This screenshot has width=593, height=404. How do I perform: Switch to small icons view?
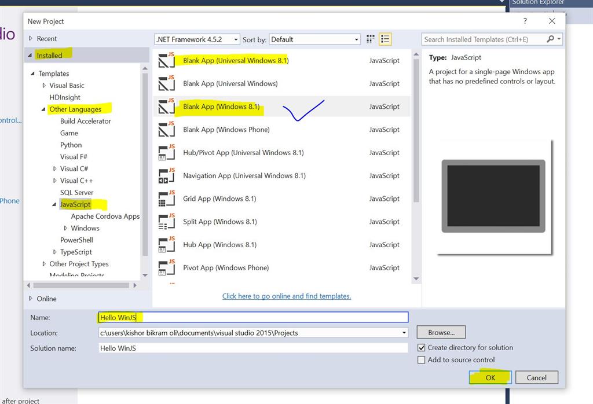370,39
